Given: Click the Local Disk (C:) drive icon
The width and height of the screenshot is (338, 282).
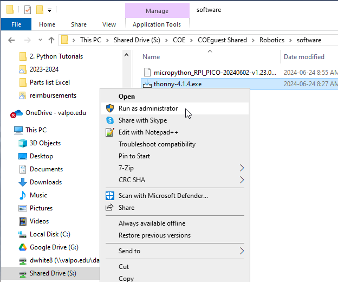Looking at the screenshot, I should pos(22,234).
